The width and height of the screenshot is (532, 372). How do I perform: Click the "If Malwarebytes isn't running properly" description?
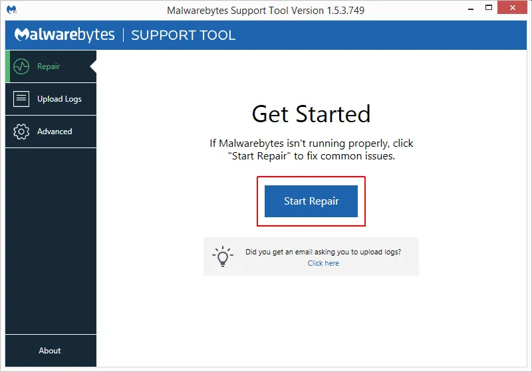[x=311, y=149]
